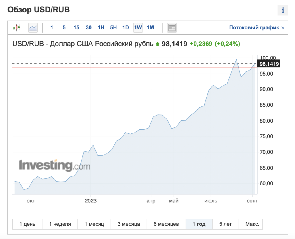Select the 1M interval
This screenshot has height=239, width=295.
[150, 28]
